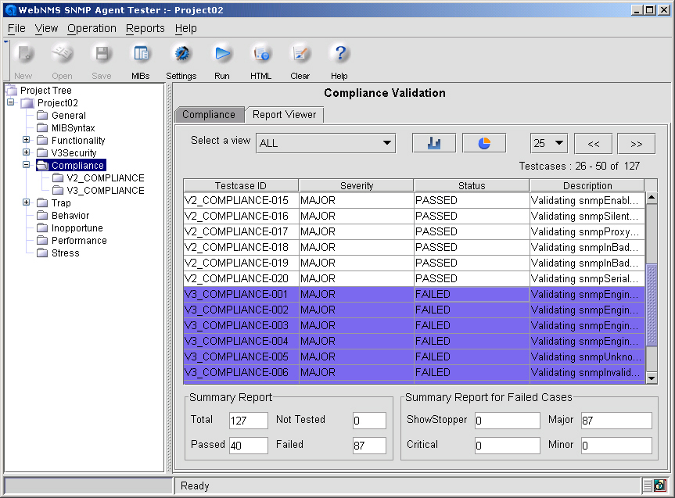Click the V3_COMPLIANCE folder icon

pos(58,190)
